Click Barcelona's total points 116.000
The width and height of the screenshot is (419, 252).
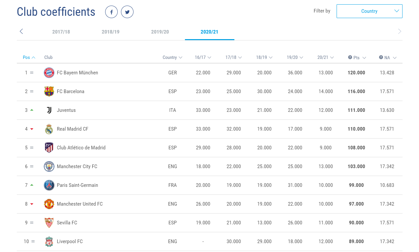pos(356,91)
